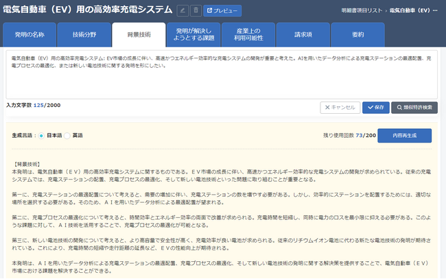
Task: Open the プレビュー preview button
Action: coord(222,10)
